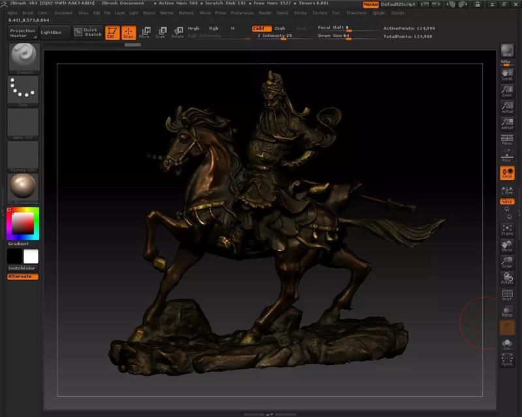The width and height of the screenshot is (522, 417).
Task: Toggle Zadd sculpting mode
Action: 261,29
